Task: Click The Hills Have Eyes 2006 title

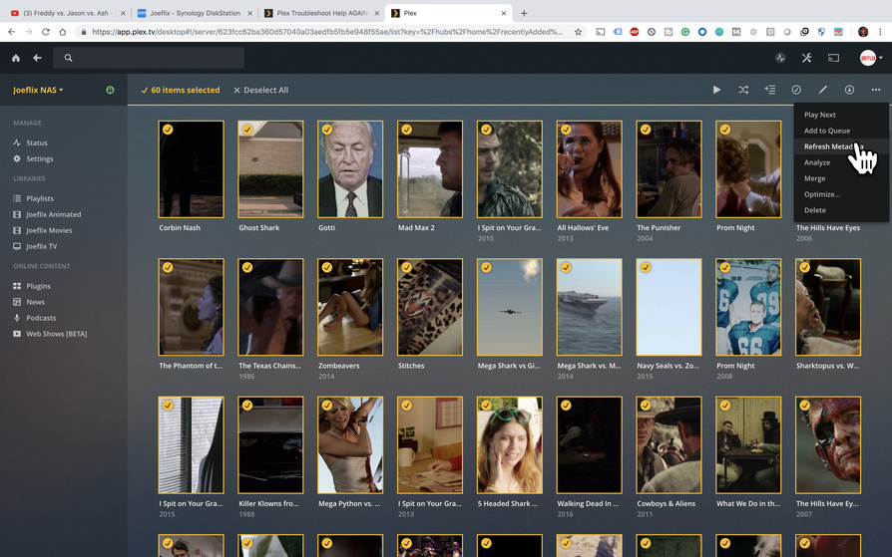Action: coord(828,228)
